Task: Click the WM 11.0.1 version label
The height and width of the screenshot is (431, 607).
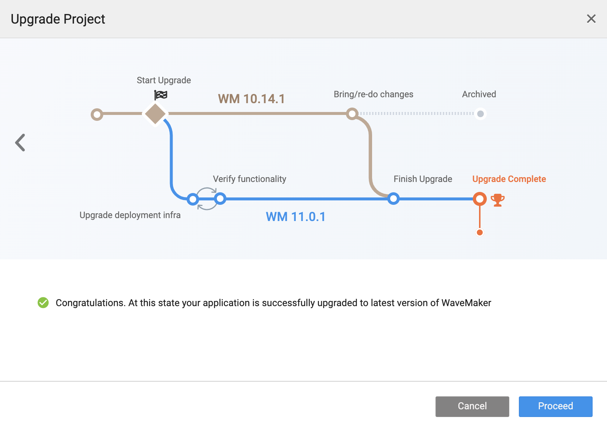Action: point(295,217)
